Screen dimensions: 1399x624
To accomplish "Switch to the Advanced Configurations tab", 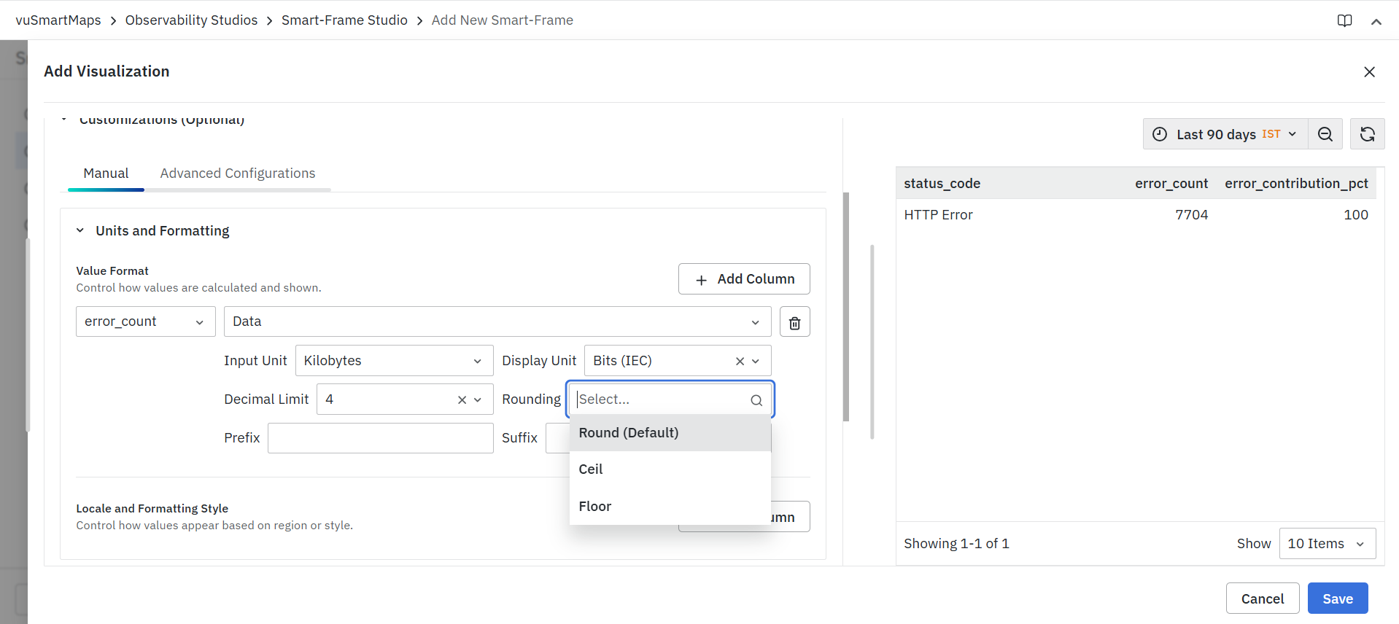I will 238,173.
